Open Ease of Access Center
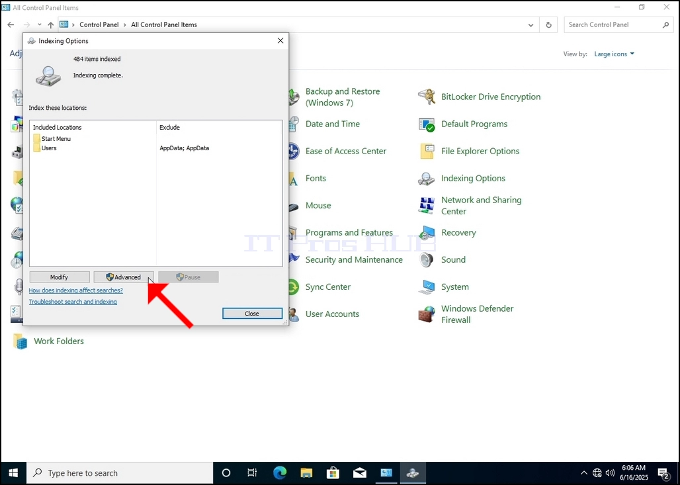The image size is (680, 485). [346, 152]
